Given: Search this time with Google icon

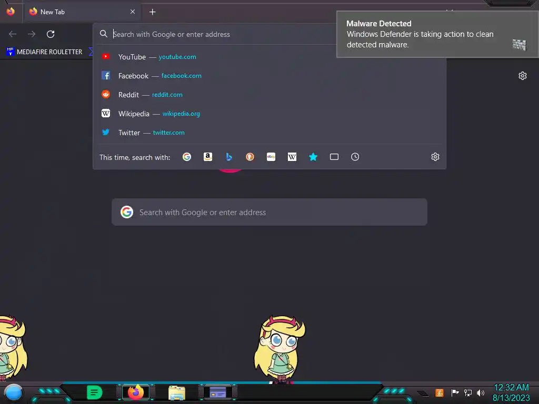Looking at the screenshot, I should [x=187, y=157].
